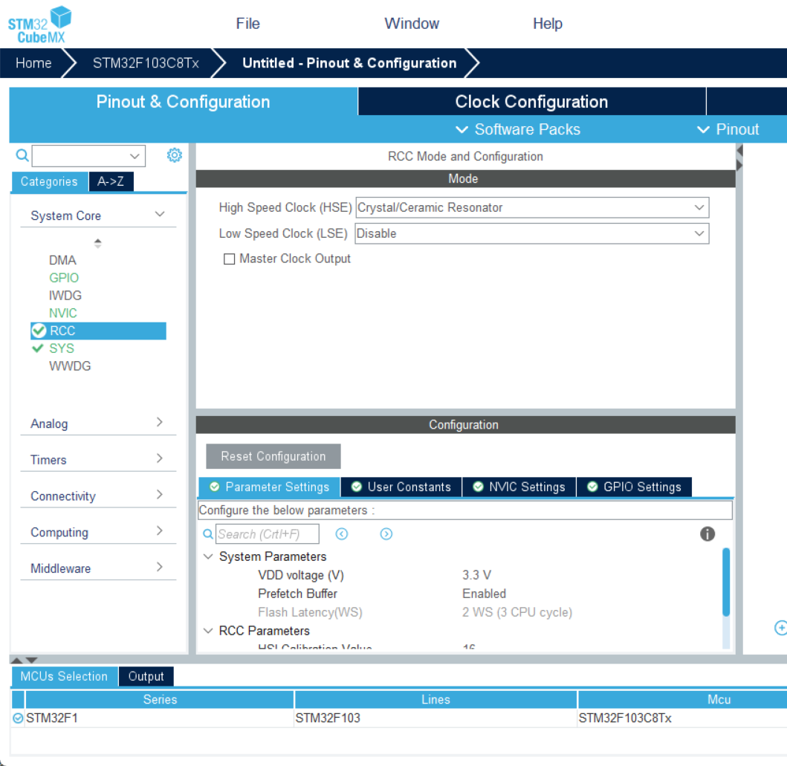Click the down arrow above MCUs Selection

(x=32, y=660)
